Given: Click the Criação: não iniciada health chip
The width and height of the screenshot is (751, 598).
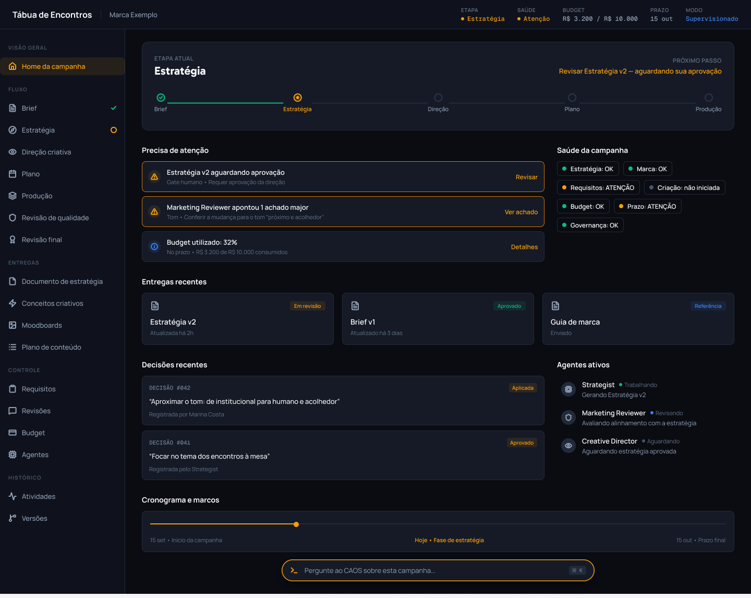Looking at the screenshot, I should [685, 188].
